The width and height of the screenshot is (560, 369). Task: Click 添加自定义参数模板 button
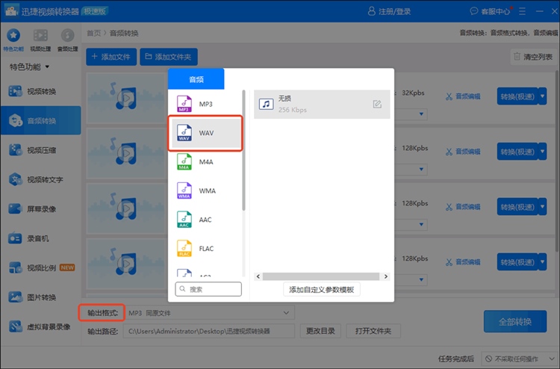pos(321,289)
